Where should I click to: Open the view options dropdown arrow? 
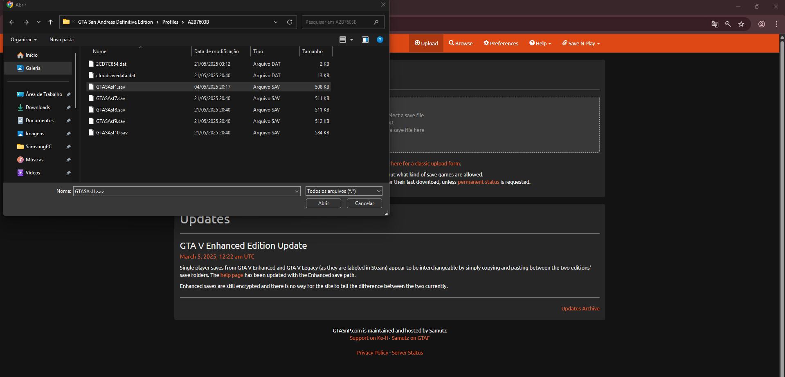351,40
